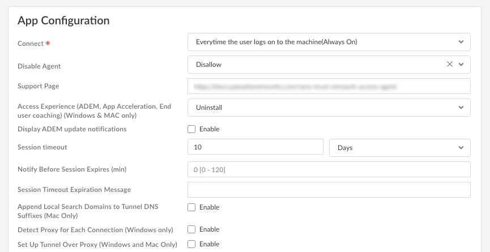Expand the Connect dropdown chevron

(461, 42)
